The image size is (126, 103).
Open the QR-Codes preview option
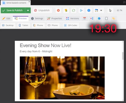click(x=71, y=25)
